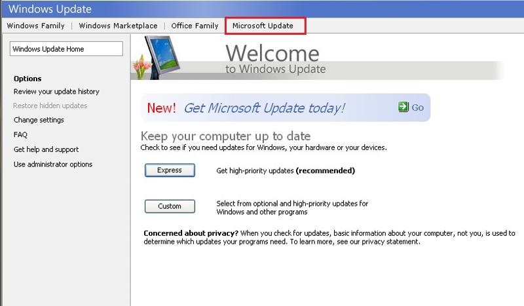Click the to Windows Update subheading
Image resolution: width=524 pixels, height=306 pixels.
pos(275,69)
